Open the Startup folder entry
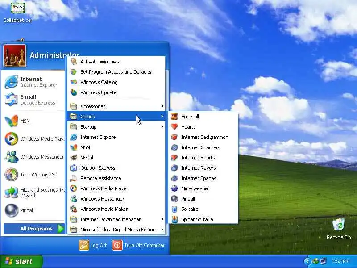357x268 pixels. [116, 127]
